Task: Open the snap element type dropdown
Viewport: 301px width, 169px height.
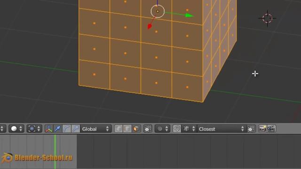Action: pos(189,129)
